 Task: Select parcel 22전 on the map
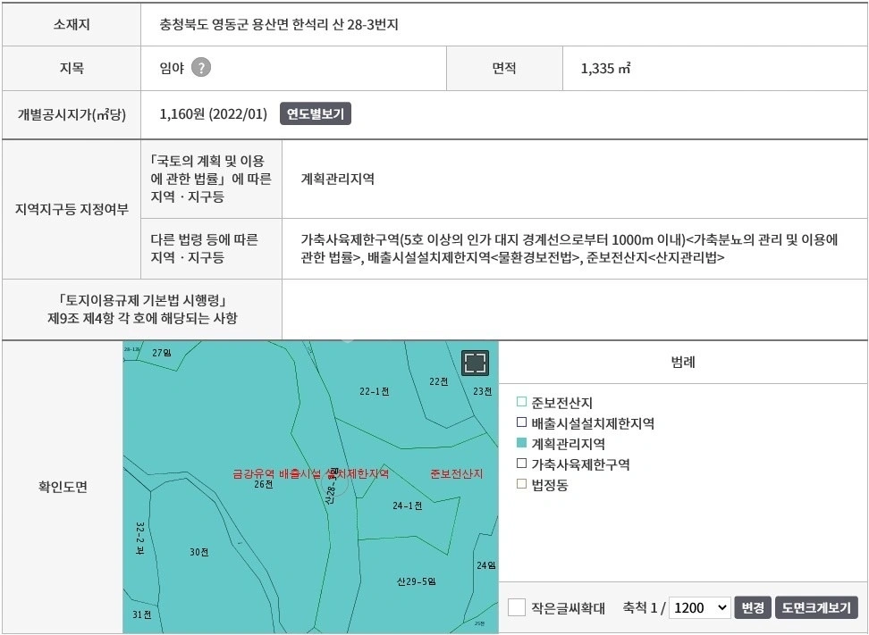[x=438, y=381]
